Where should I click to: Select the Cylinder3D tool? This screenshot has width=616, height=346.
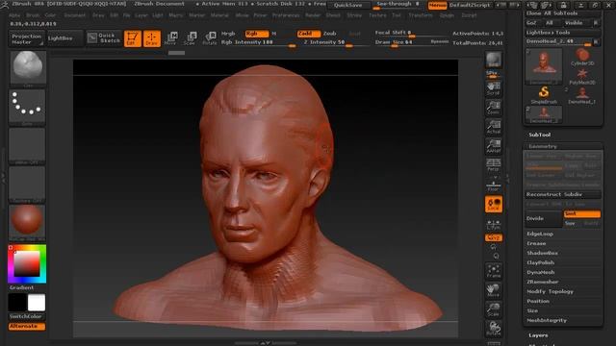(x=581, y=57)
